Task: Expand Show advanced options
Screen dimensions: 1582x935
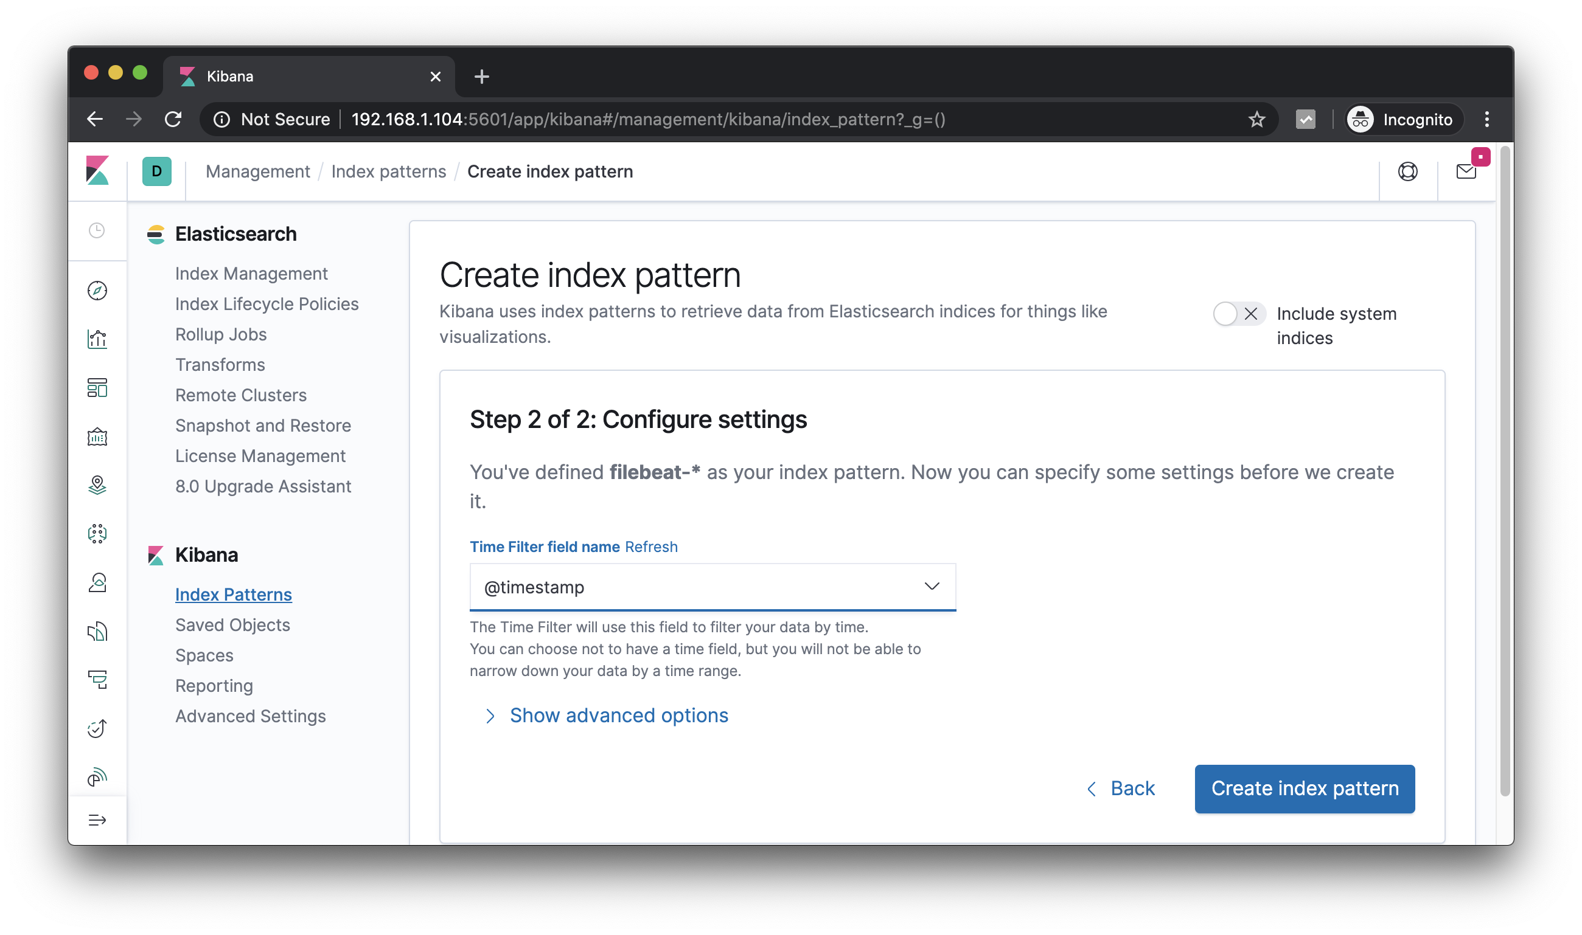Action: (x=618, y=716)
